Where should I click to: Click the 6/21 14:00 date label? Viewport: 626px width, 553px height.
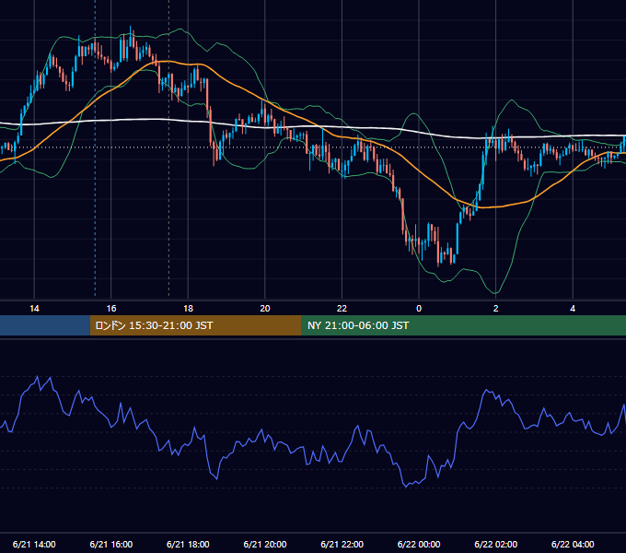[34, 544]
